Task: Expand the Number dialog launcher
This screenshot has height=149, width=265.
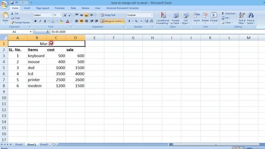Action: pos(152,26)
